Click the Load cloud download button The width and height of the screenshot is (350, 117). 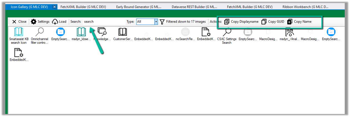(x=59, y=22)
